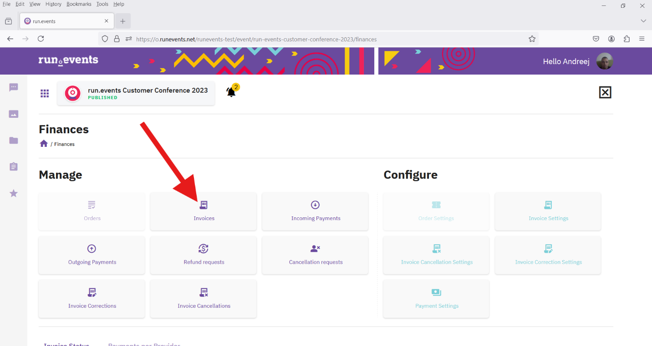This screenshot has height=346, width=652.
Task: Open Invoice Cancellation Settings
Action: tap(436, 255)
